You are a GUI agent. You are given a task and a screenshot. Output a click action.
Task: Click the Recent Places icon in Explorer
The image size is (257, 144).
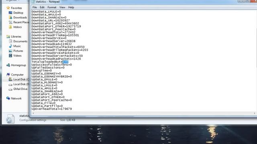point(10,22)
